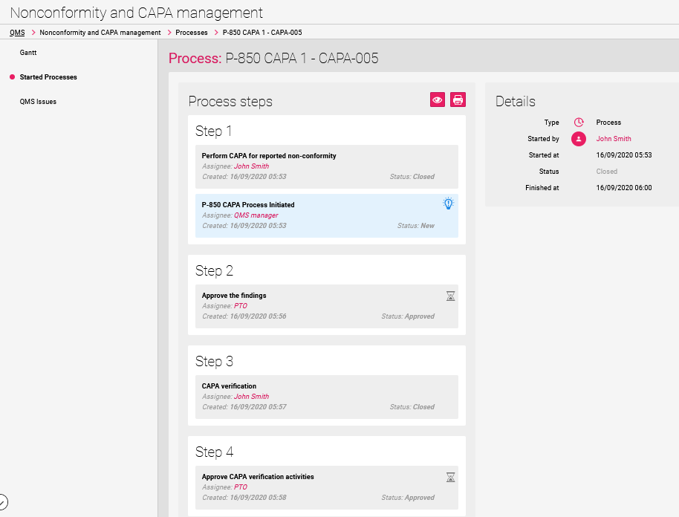
Task: Go to Nonconformity and CAPA management breadcrumb
Action: [x=100, y=33]
